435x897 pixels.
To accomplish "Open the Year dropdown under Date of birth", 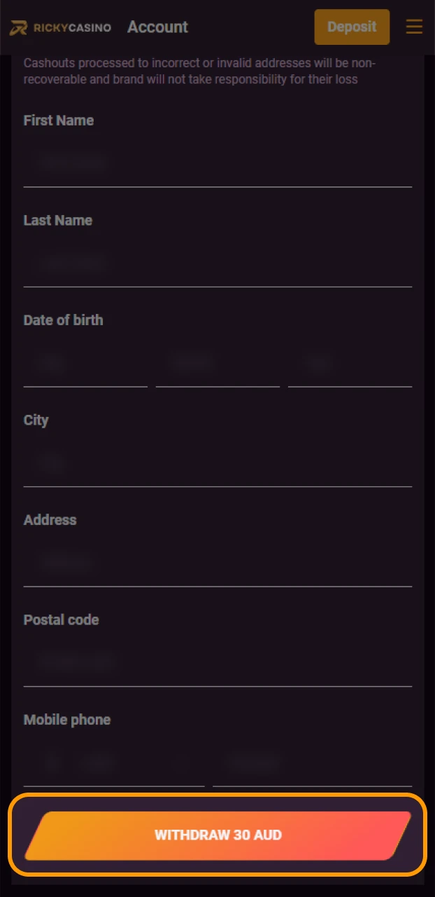I will (x=348, y=363).
